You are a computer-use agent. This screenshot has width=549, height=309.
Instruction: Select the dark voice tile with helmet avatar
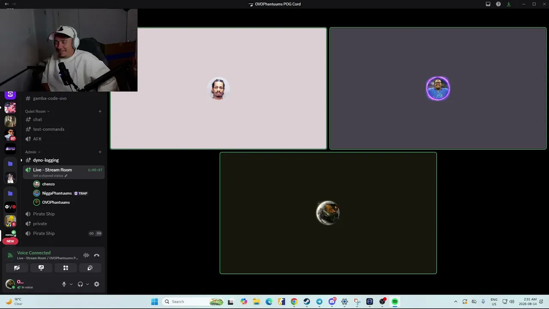click(328, 213)
